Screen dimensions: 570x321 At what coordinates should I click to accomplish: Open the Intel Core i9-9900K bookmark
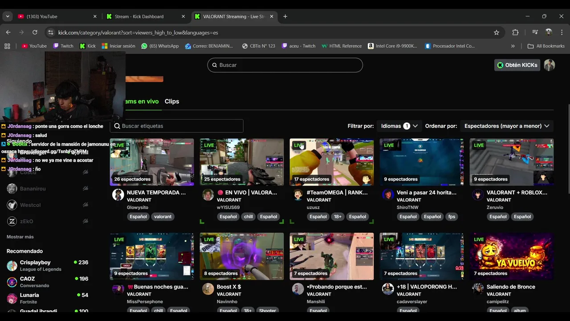[x=393, y=46]
